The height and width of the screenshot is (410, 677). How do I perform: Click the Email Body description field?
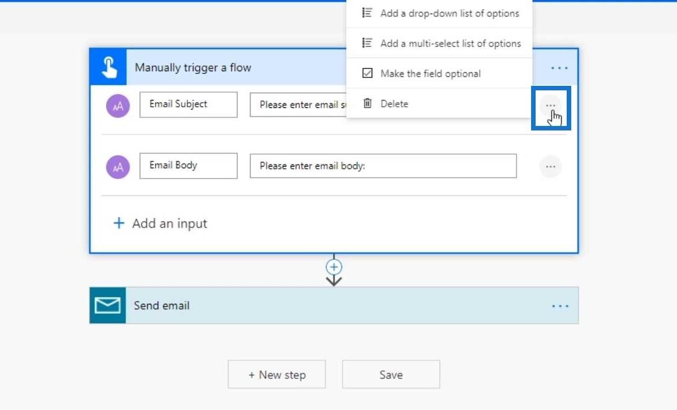tap(383, 166)
